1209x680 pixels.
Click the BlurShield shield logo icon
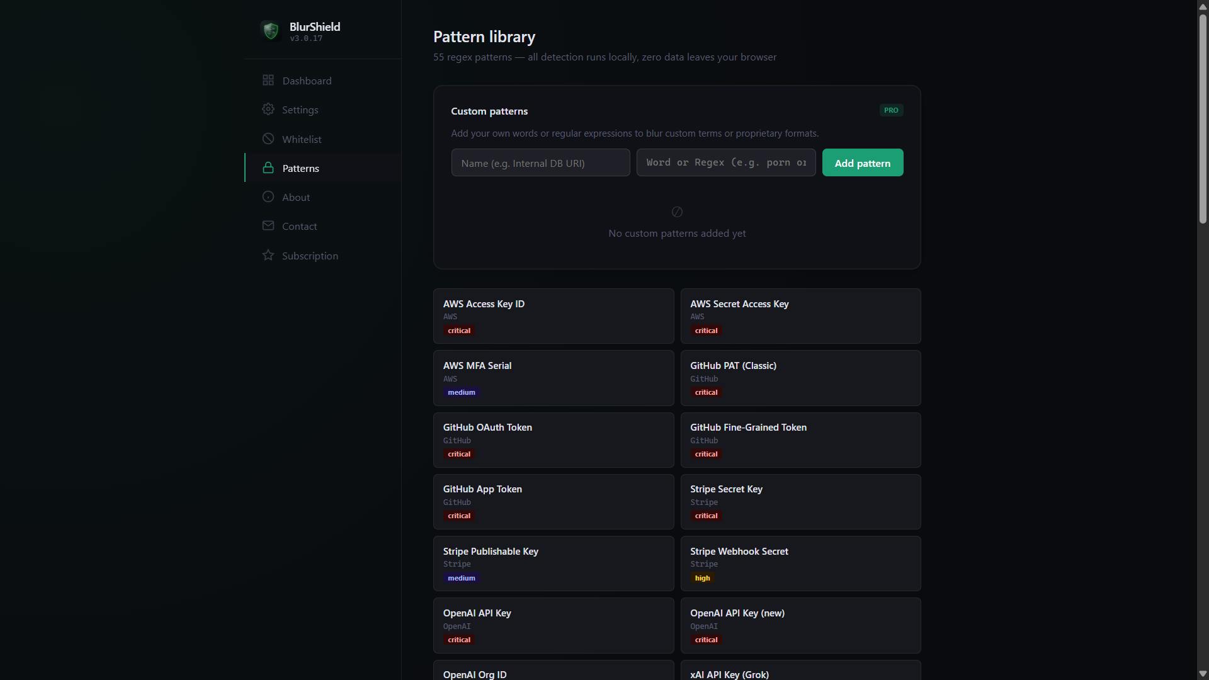271,30
